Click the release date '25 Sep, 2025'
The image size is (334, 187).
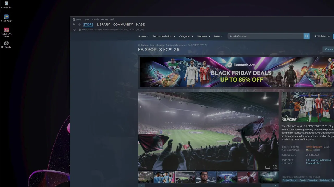point(313,155)
